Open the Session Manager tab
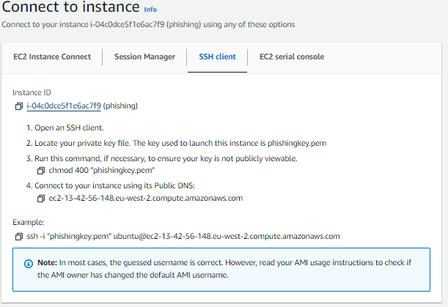Screen dimensions: 448x307 pyautogui.click(x=144, y=57)
